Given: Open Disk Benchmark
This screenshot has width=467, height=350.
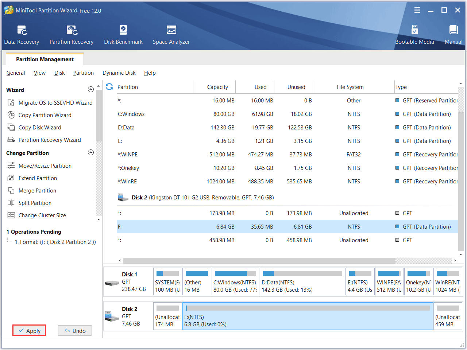Looking at the screenshot, I should (x=123, y=35).
